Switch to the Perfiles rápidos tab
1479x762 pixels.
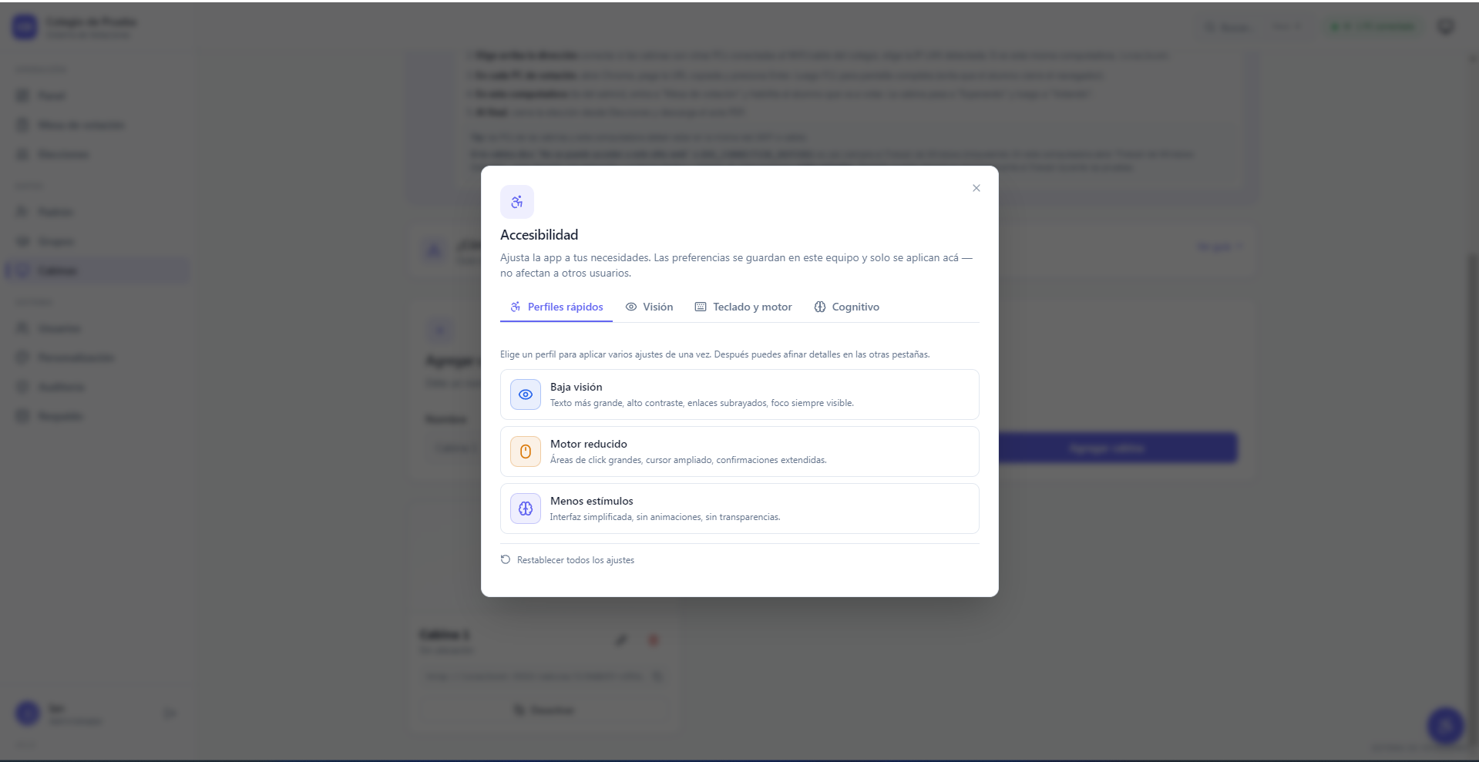[x=556, y=307]
